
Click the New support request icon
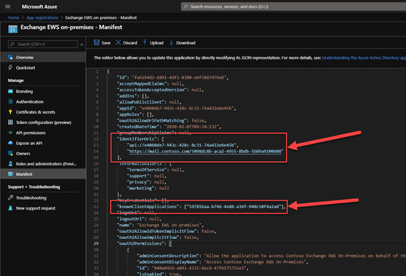10,208
